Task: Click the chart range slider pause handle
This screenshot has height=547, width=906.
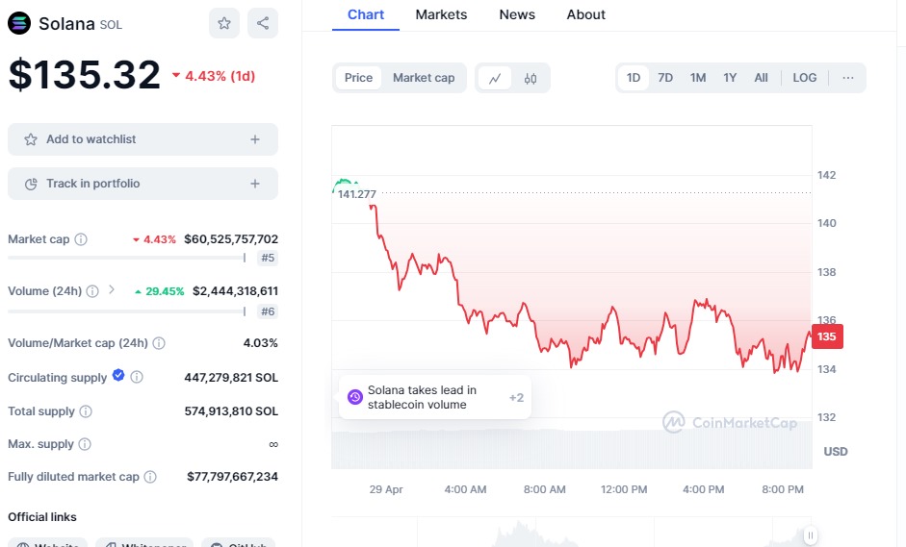Action: pyautogui.click(x=811, y=535)
